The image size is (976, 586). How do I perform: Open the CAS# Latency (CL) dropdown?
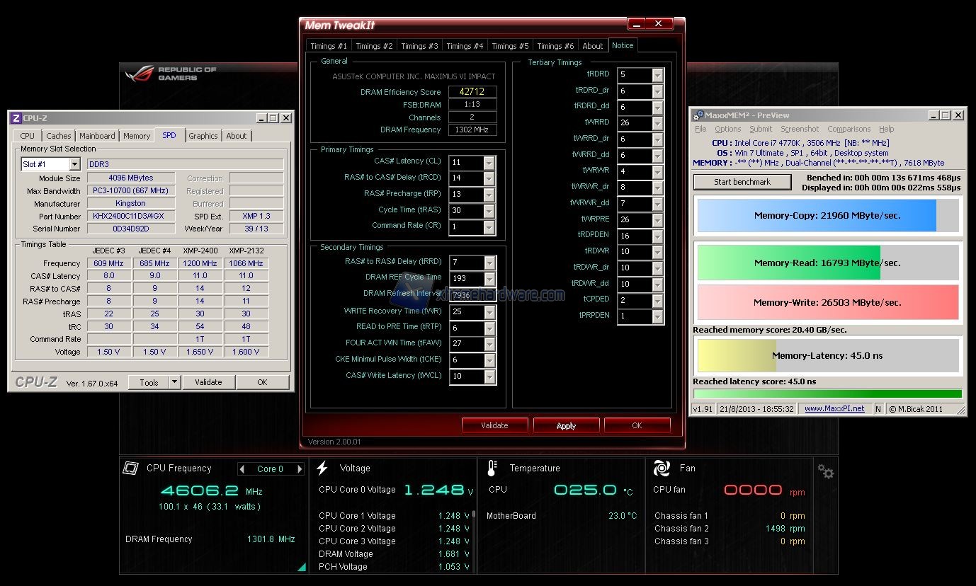(x=489, y=163)
